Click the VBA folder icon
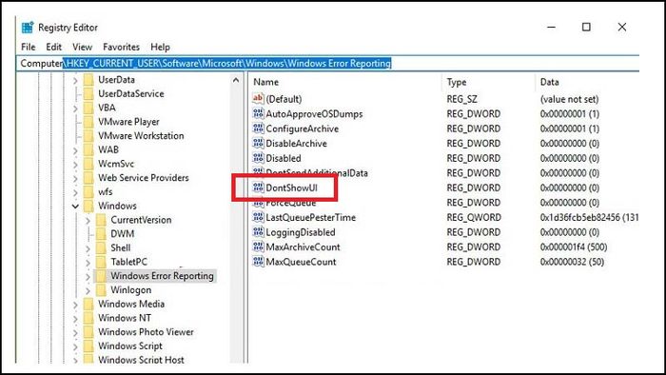The image size is (666, 375). point(88,108)
